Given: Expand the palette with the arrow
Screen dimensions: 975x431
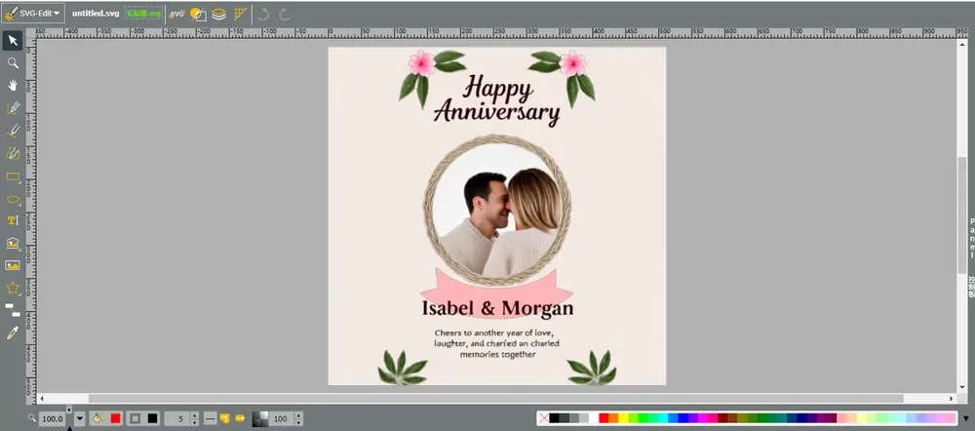Looking at the screenshot, I should point(965,418).
